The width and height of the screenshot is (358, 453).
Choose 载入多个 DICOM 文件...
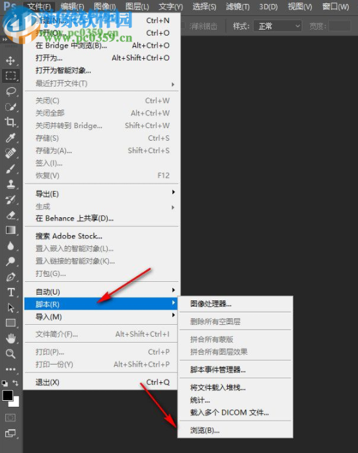click(x=236, y=413)
